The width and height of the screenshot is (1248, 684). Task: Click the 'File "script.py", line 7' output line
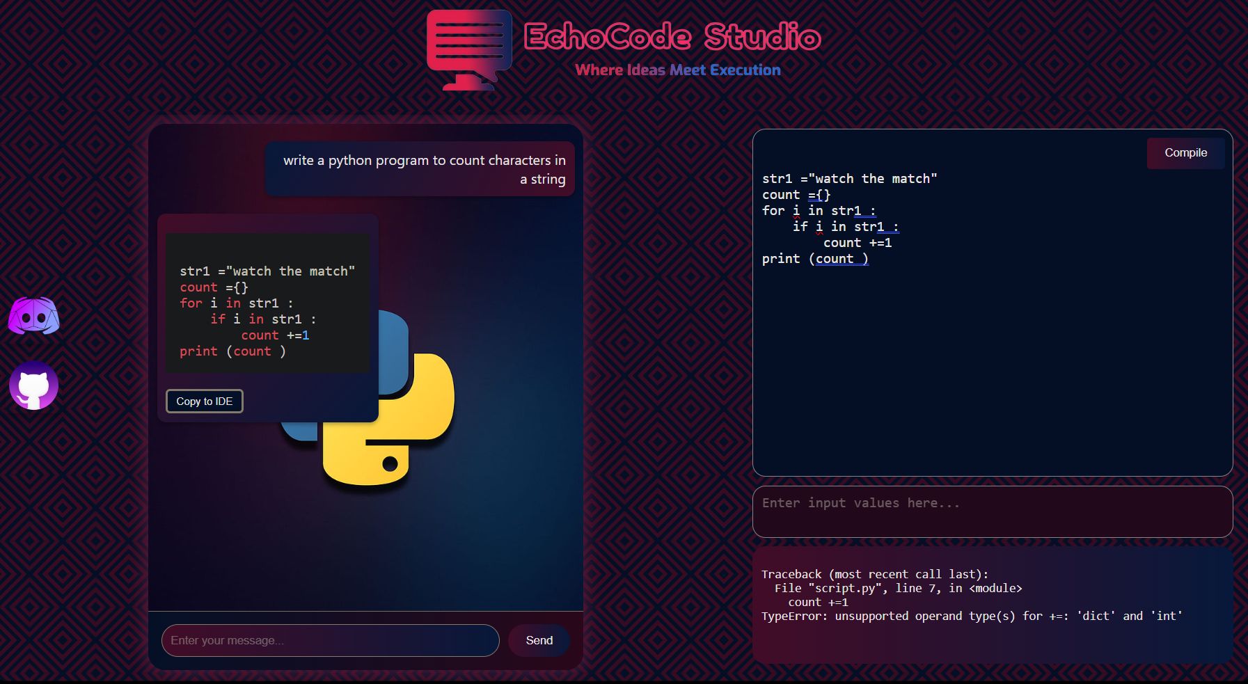pyautogui.click(x=899, y=589)
